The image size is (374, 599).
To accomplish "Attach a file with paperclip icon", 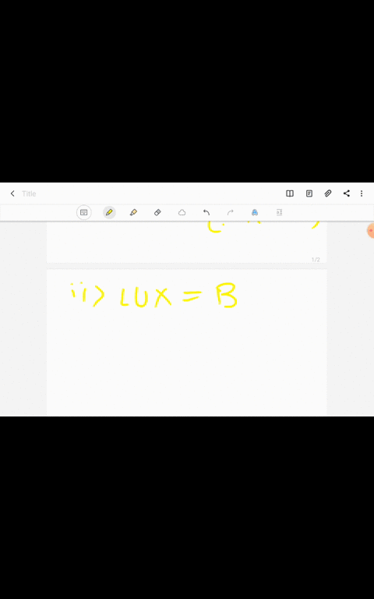I will [x=328, y=193].
